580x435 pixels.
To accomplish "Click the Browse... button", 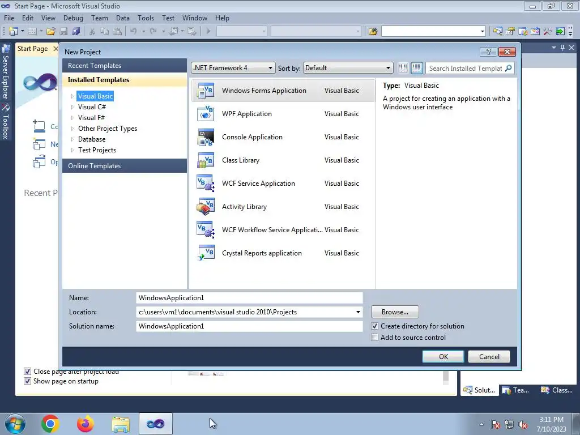I will pyautogui.click(x=395, y=312).
